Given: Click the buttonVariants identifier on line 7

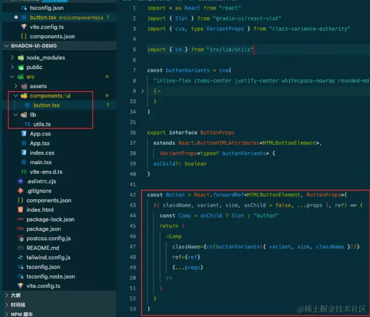Looking at the screenshot, I should click(187, 70).
